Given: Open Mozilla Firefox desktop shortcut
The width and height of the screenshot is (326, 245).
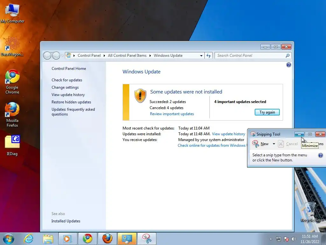Looking at the screenshot, I should [x=12, y=115].
